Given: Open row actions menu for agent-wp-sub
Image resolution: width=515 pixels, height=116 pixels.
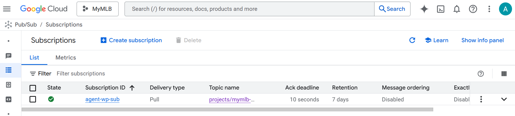Looking at the screenshot, I should tap(481, 99).
